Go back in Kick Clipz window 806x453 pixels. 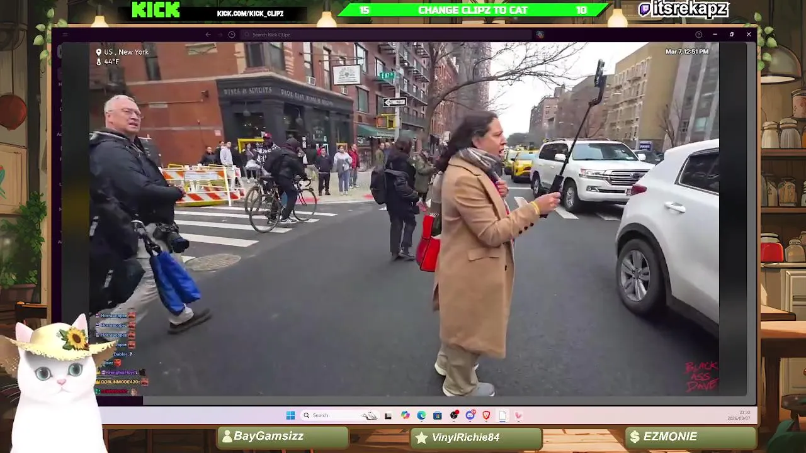[208, 35]
